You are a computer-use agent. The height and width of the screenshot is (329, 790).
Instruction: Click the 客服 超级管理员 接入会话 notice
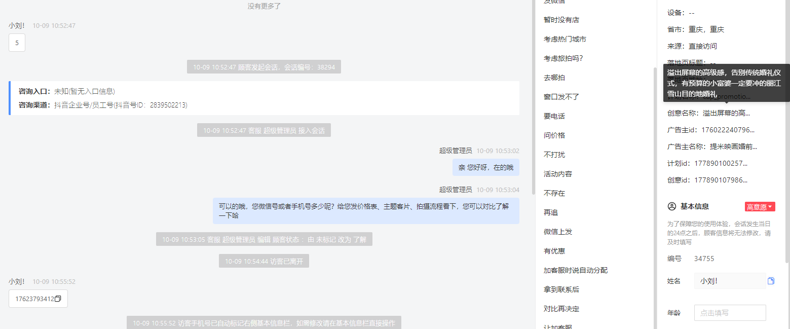[x=264, y=130]
